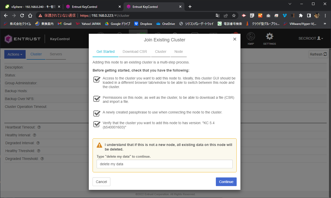Open the Chrome three-dot menu

pyautogui.click(x=325, y=15)
